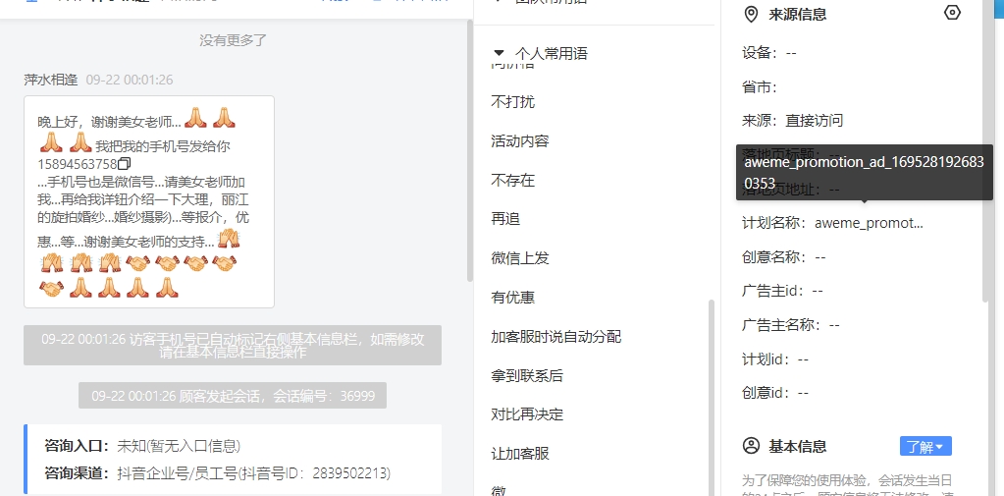Click the 咨询入口 row
The height and width of the screenshot is (496, 1004).
click(x=142, y=446)
